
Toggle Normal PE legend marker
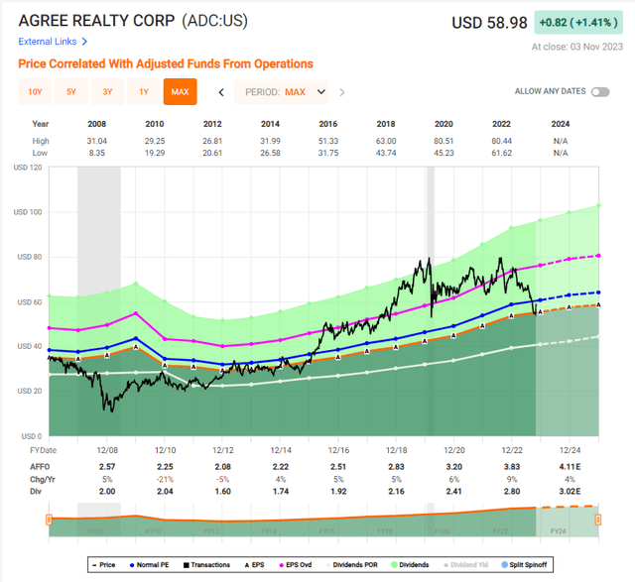click(x=150, y=565)
